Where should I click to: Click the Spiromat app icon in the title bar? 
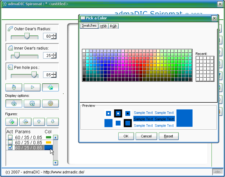click(4, 4)
